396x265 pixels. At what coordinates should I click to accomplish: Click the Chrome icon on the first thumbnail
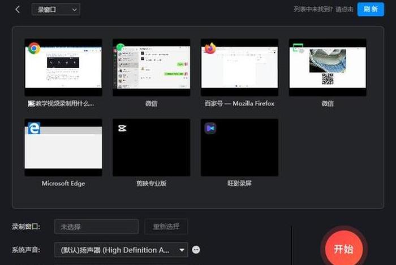coord(34,48)
